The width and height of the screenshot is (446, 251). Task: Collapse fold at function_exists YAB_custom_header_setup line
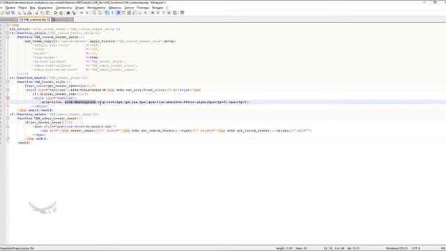[x=8, y=33]
